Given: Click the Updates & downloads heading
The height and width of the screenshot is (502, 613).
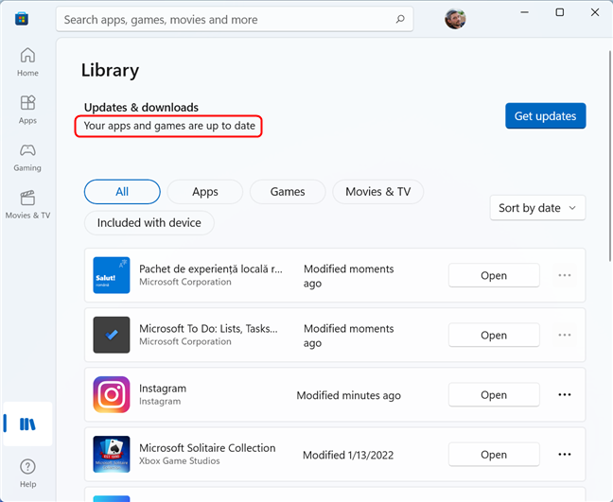Looking at the screenshot, I should [141, 107].
